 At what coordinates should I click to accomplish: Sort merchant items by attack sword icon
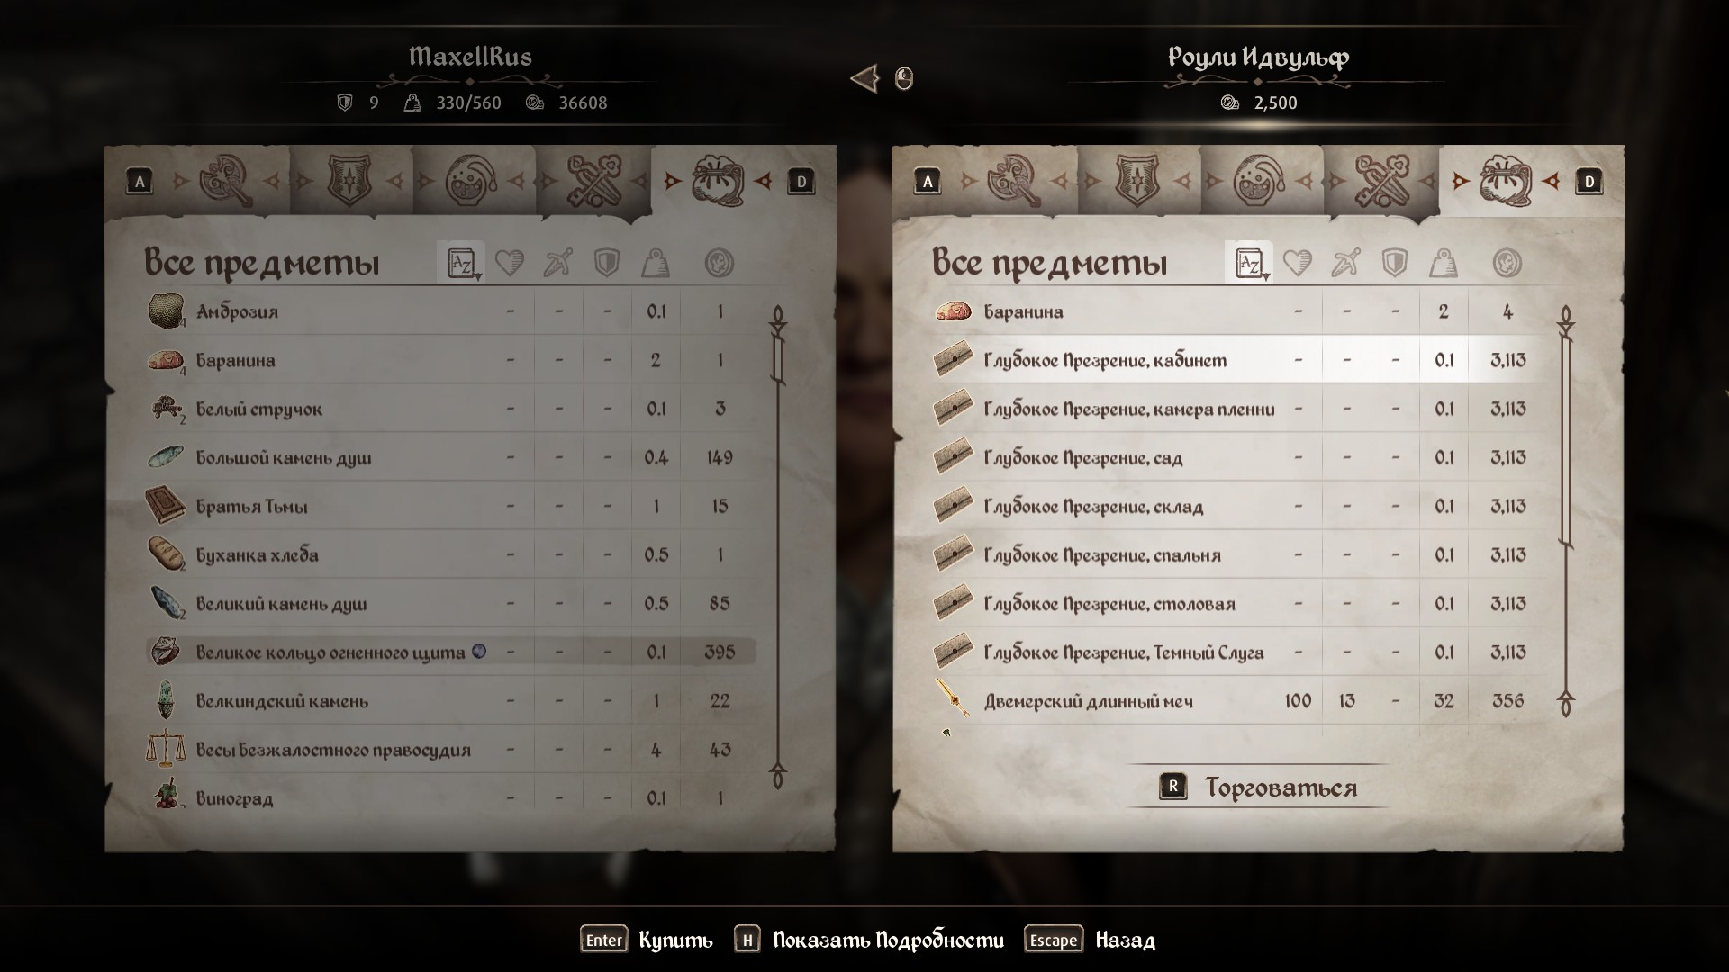[x=1345, y=263]
